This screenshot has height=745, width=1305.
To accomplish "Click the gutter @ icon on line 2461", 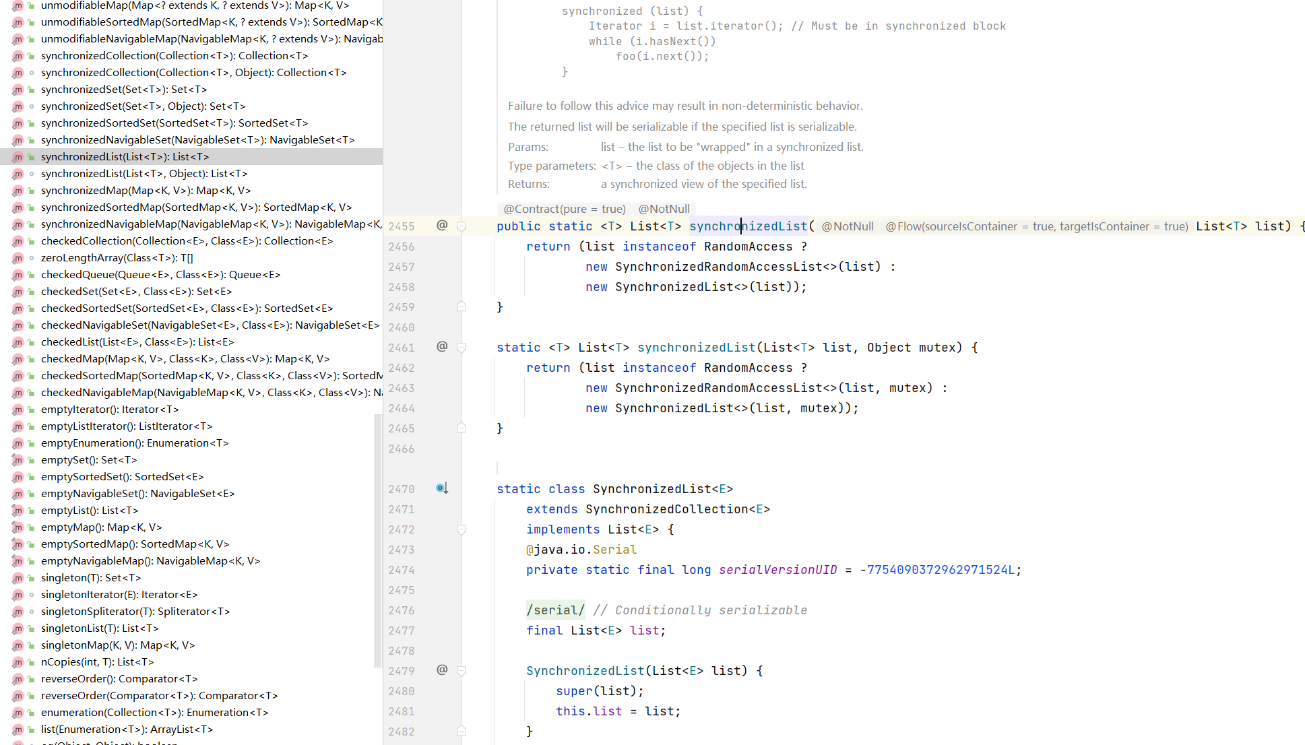I will (x=442, y=346).
